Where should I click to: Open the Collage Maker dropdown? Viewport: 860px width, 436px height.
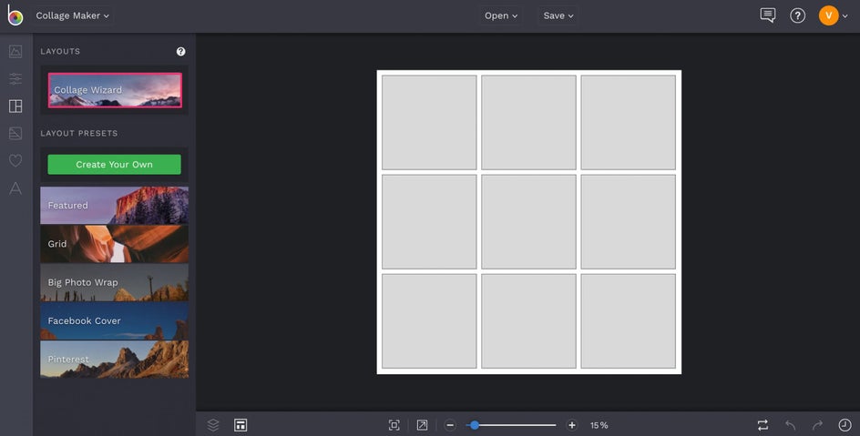pos(72,15)
